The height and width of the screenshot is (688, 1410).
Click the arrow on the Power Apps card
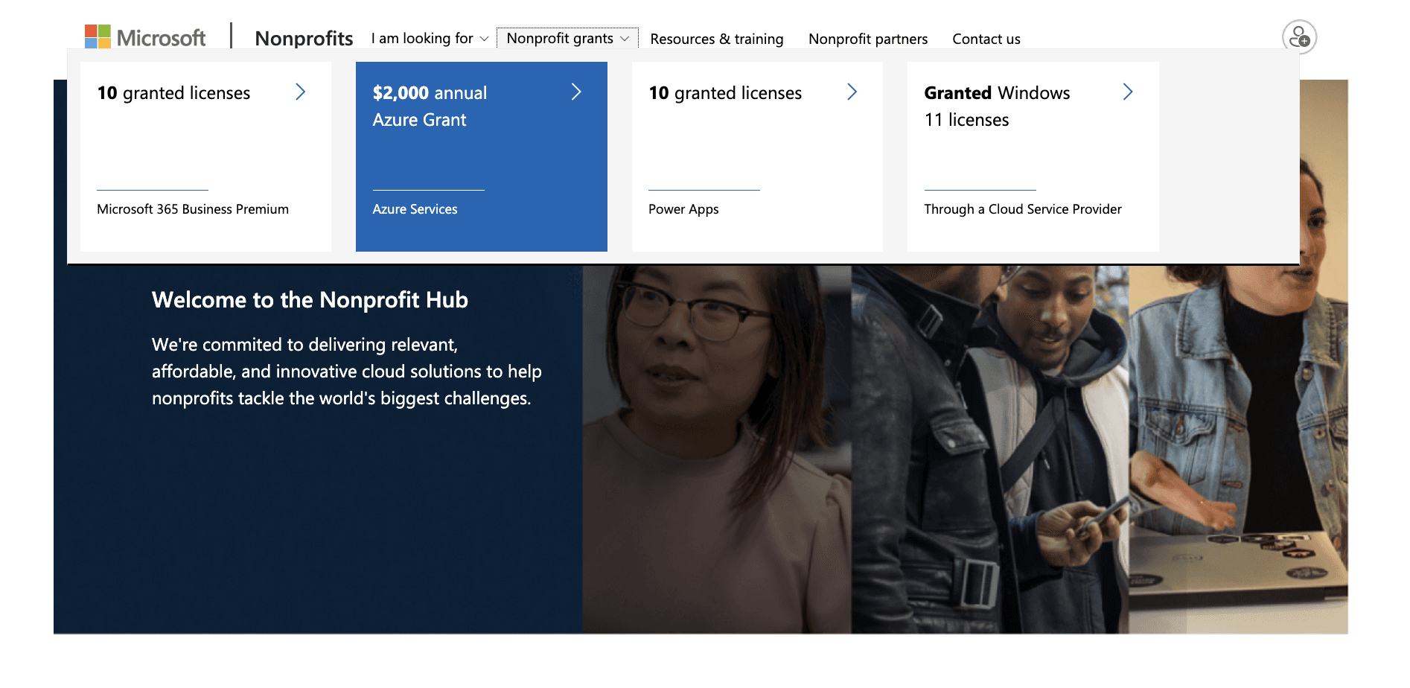point(852,92)
